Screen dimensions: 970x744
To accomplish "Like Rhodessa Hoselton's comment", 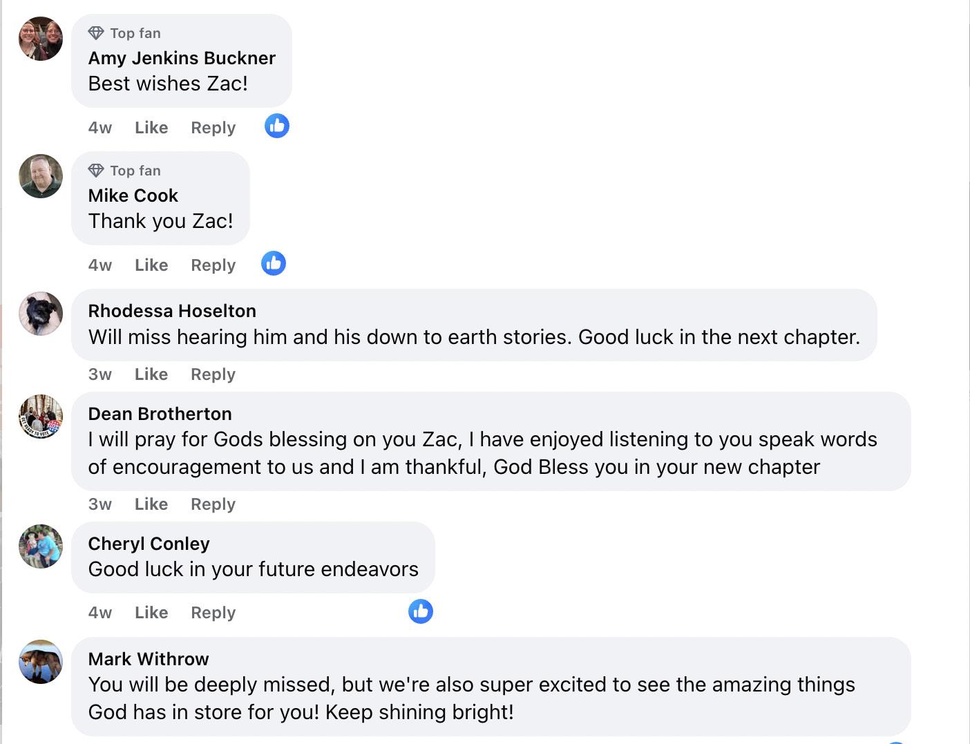I will click(151, 374).
